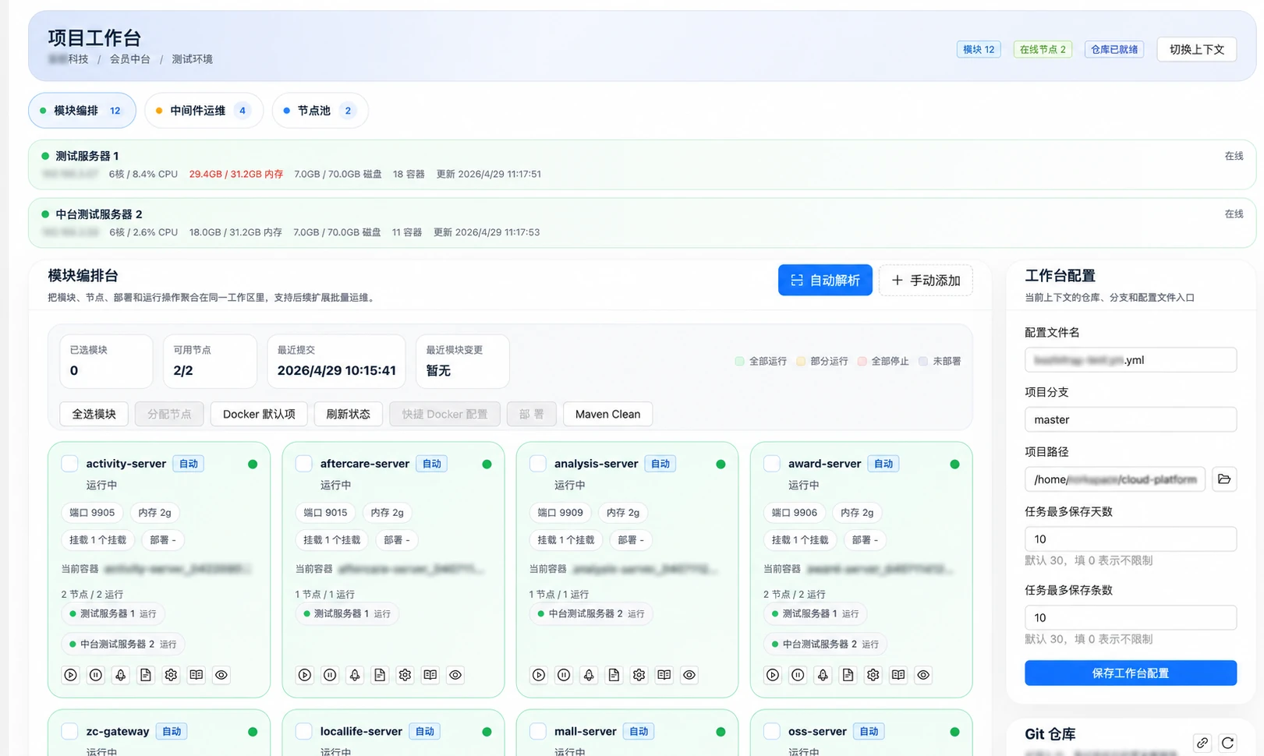This screenshot has height=756, width=1264.
Task: Run 自动解析 to parse modules
Action: [x=825, y=281]
